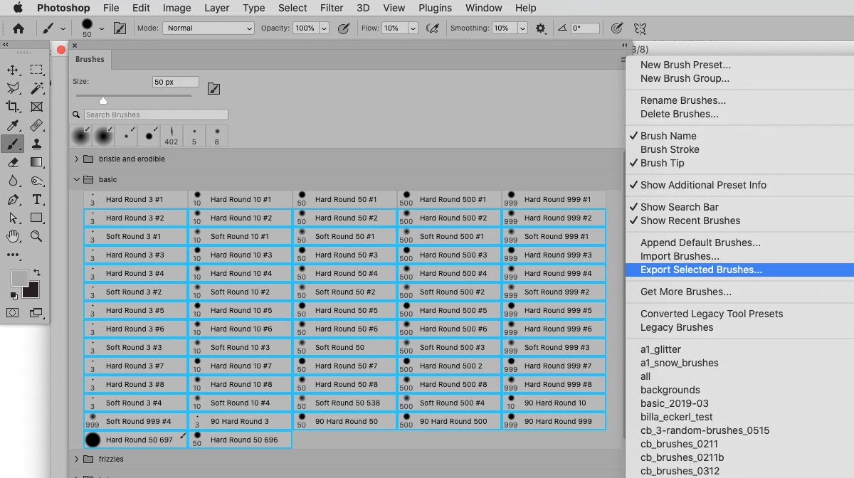Click the foreground color swatch

click(x=19, y=277)
